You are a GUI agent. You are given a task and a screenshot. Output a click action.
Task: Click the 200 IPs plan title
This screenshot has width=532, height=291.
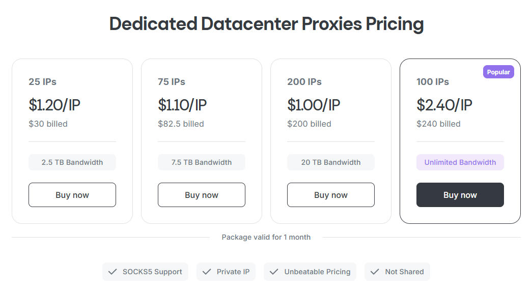[304, 82]
